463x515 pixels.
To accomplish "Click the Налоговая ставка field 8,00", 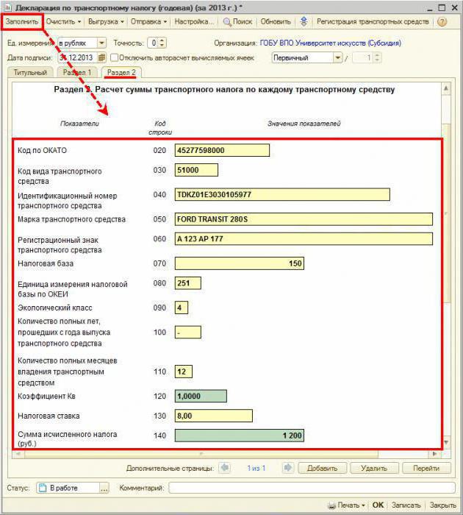I will click(214, 416).
